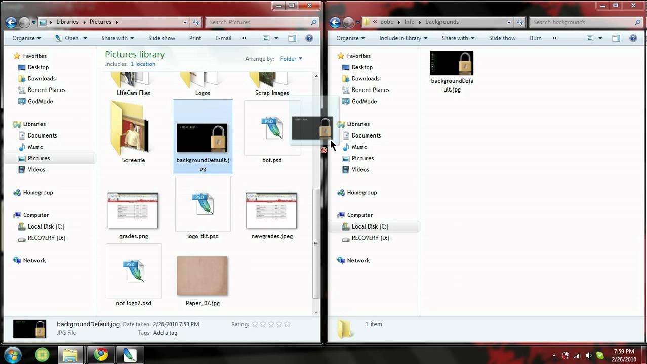
Task: Click the Print command on the toolbar
Action: (x=195, y=38)
